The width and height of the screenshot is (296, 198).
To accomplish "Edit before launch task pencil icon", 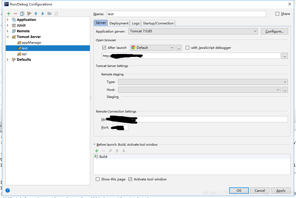I will point(110,151).
